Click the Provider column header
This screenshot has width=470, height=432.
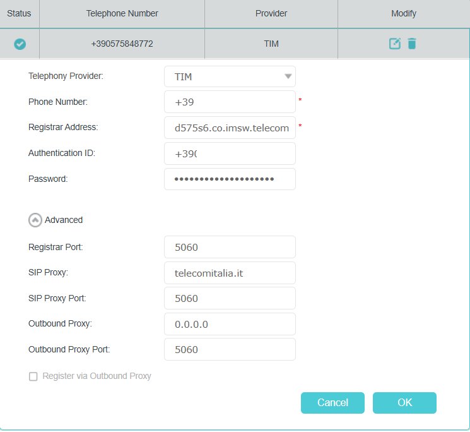point(271,13)
